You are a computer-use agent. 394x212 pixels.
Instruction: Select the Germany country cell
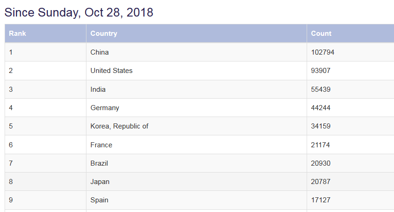click(x=196, y=108)
